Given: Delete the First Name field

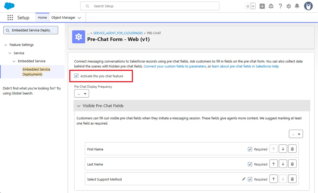Looking at the screenshot, I should point(292,149).
